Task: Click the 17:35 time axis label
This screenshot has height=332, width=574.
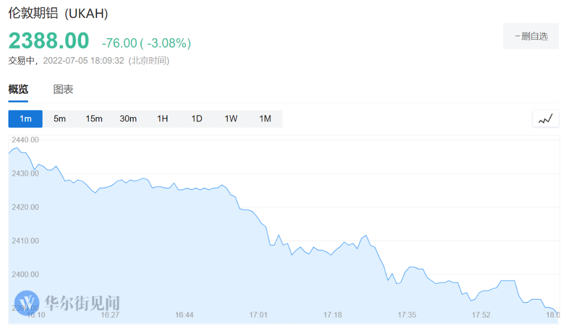Action: (407, 315)
